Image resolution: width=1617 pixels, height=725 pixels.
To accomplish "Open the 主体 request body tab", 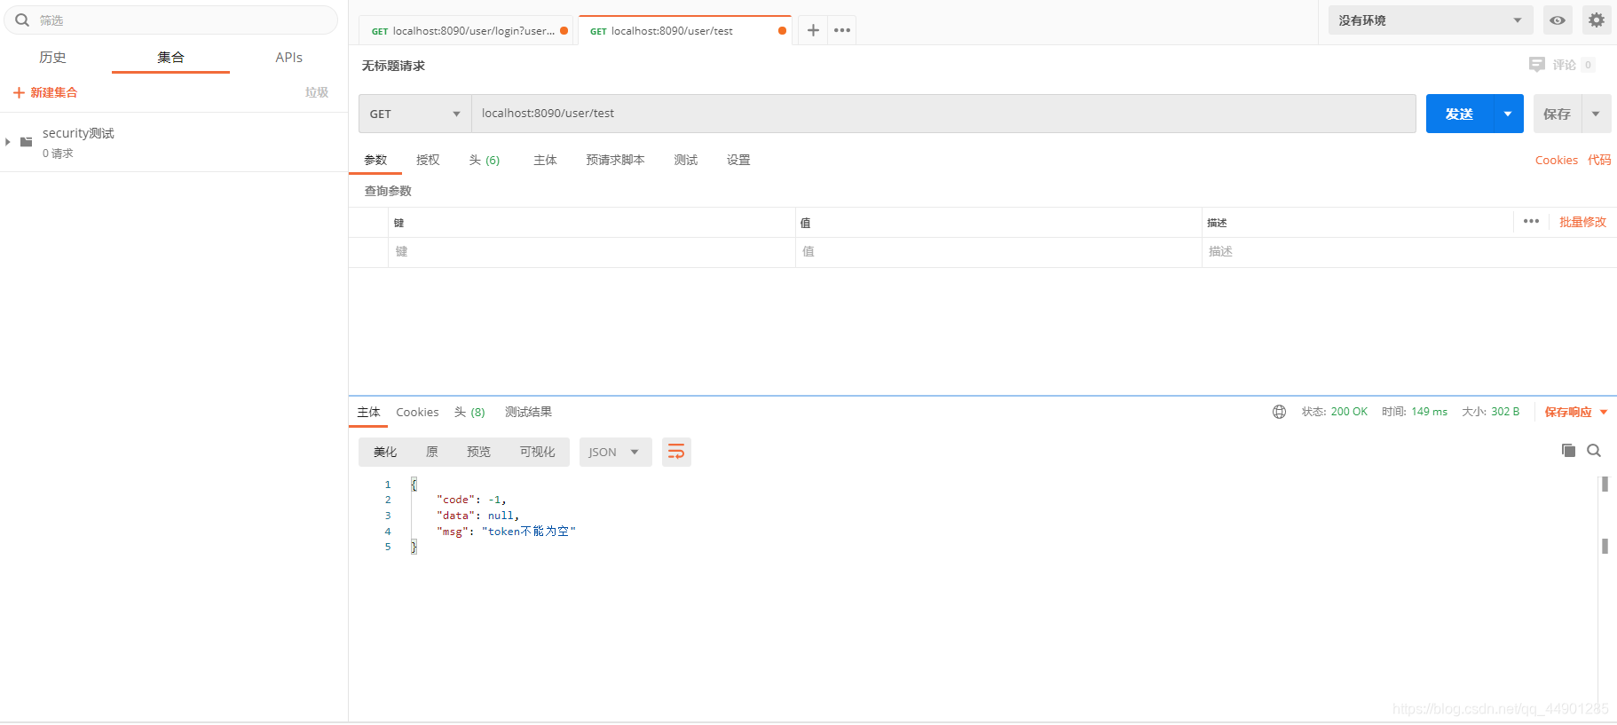I will point(545,160).
